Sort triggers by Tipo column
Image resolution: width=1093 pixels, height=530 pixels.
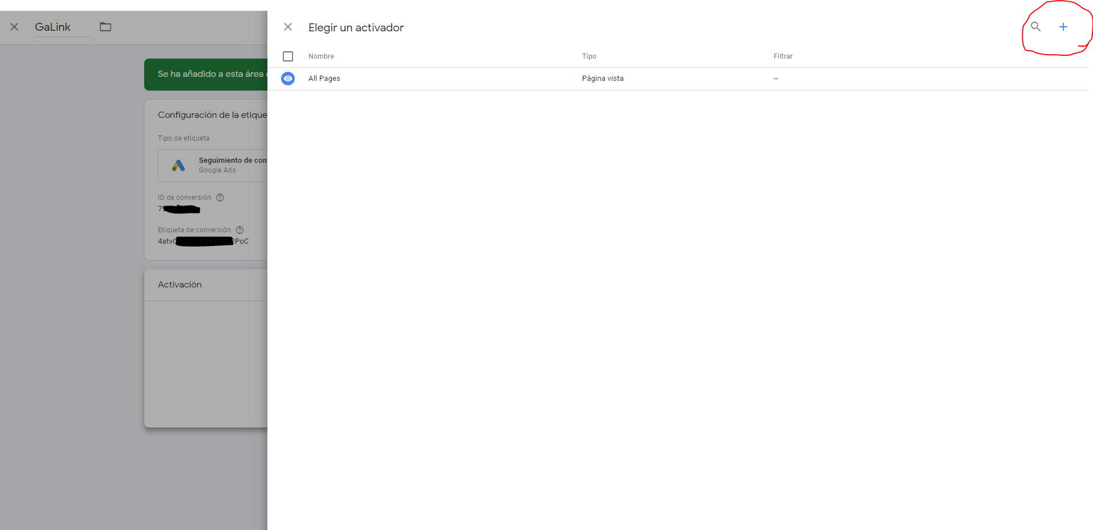tap(589, 56)
